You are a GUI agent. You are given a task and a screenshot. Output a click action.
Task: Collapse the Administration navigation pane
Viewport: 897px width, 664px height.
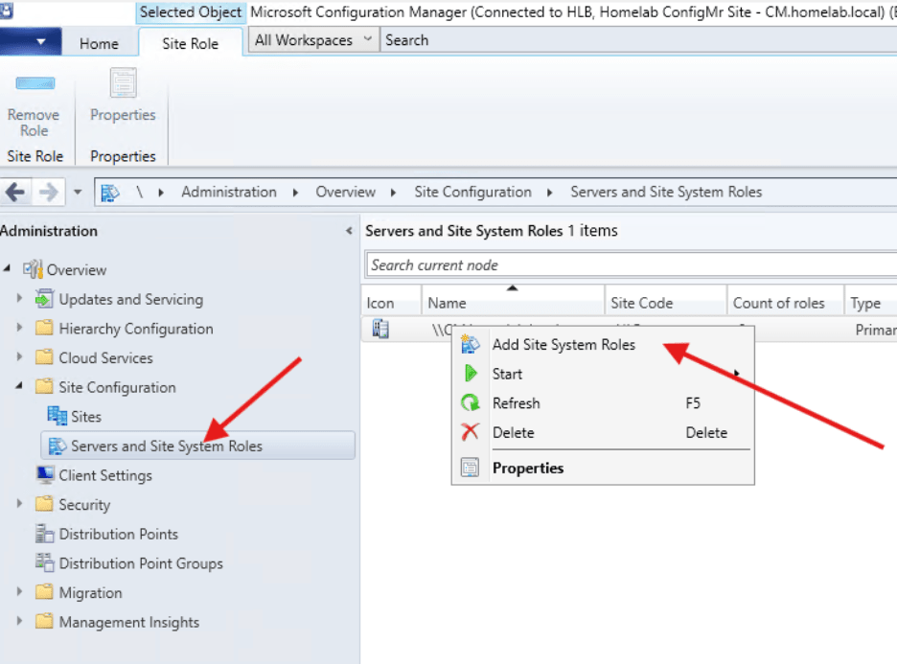[x=349, y=230]
